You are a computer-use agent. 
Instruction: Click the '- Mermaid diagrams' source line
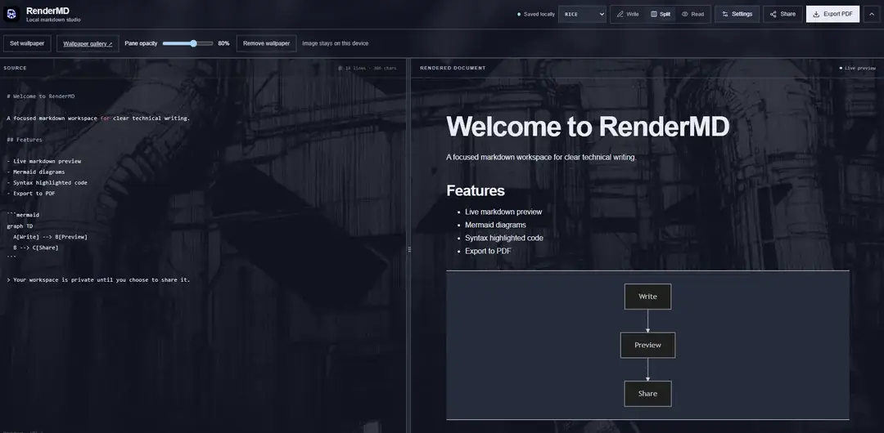coord(35,172)
